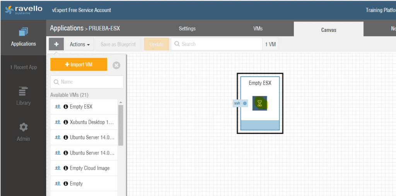The height and width of the screenshot is (196, 396).
Task: Click the ssh service tag on VM
Action: [240, 103]
